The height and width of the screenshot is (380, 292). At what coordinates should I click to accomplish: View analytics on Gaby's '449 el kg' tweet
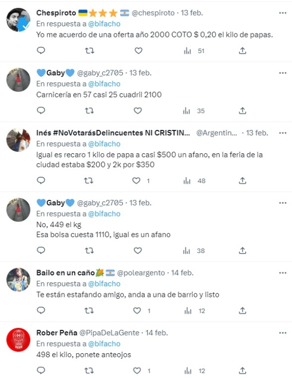tap(187, 251)
